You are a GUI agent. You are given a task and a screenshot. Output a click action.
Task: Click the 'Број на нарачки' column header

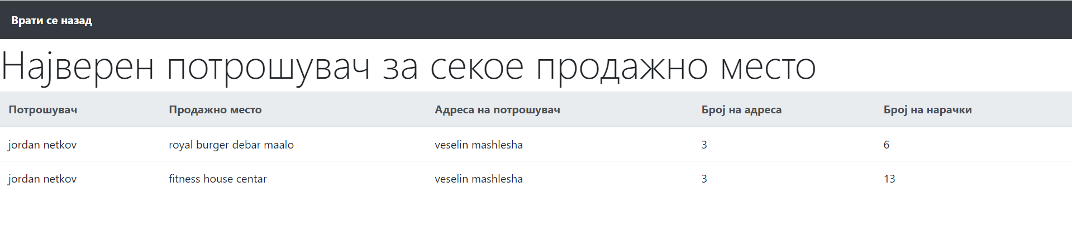tap(927, 110)
